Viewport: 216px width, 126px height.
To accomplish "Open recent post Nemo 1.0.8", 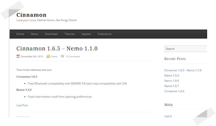I will (171, 81).
